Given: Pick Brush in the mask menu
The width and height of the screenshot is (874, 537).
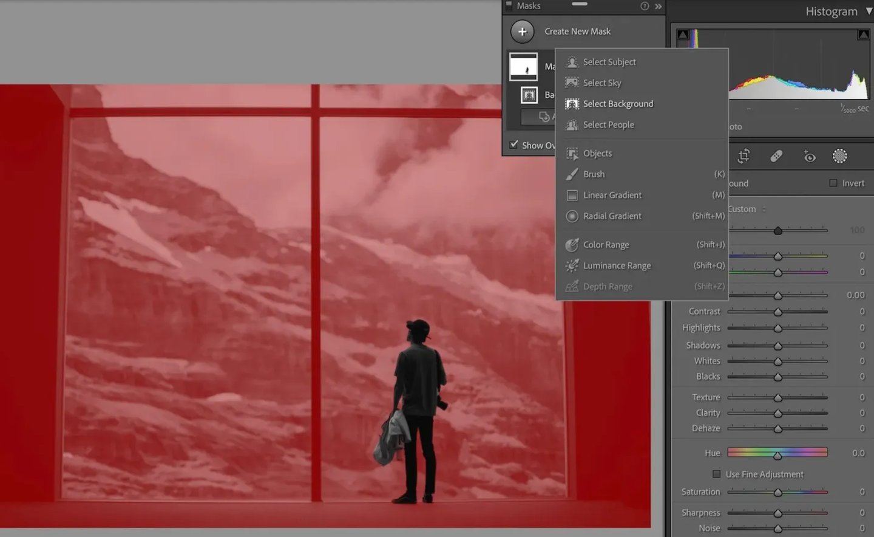Looking at the screenshot, I should point(642,174).
